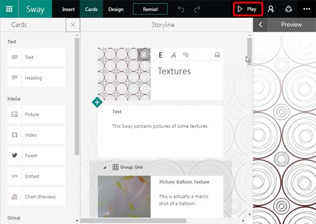This screenshot has width=316, height=224.
Task: Click the Storyline scroll-right arrow
Action: click(x=243, y=221)
